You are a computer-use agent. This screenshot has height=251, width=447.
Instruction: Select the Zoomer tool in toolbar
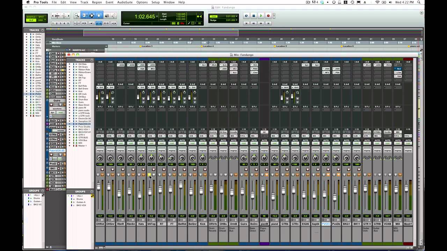click(x=77, y=16)
